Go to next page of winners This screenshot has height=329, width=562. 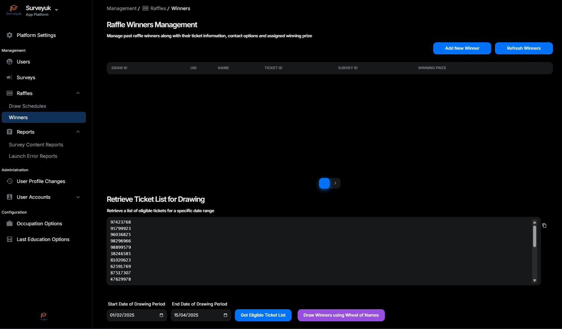335,183
